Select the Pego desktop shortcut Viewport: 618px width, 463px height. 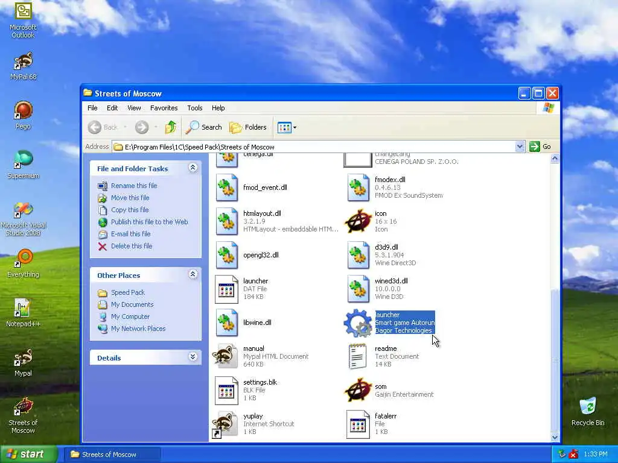pyautogui.click(x=23, y=115)
